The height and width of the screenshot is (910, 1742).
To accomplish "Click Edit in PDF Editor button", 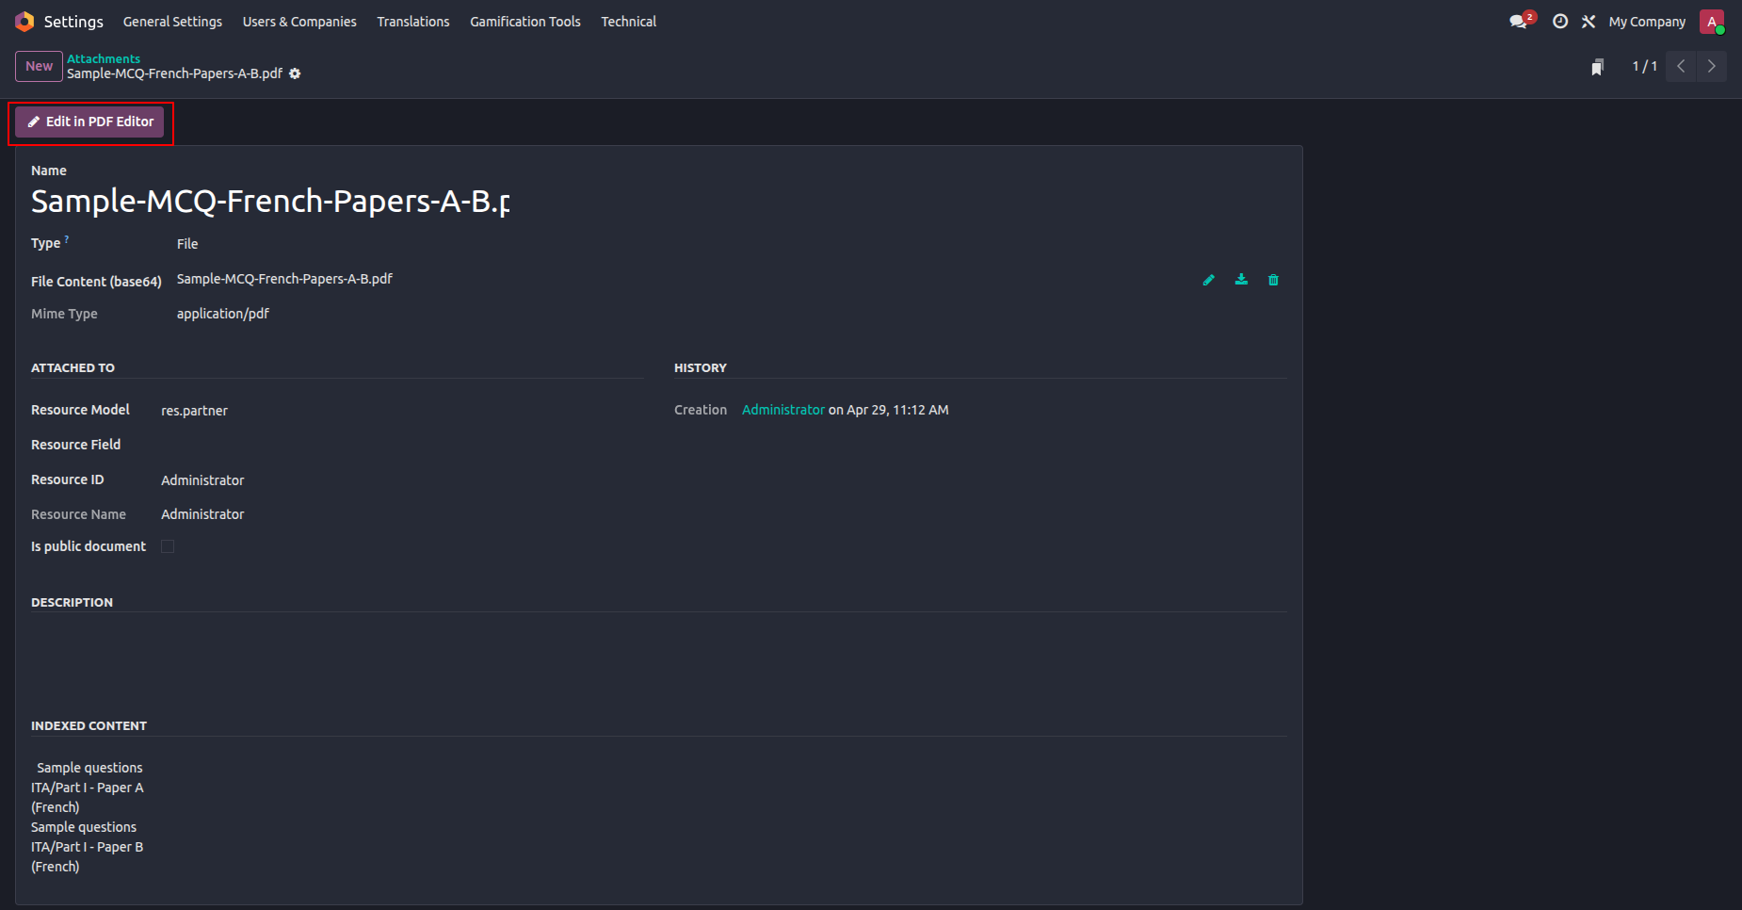I will [x=89, y=122].
